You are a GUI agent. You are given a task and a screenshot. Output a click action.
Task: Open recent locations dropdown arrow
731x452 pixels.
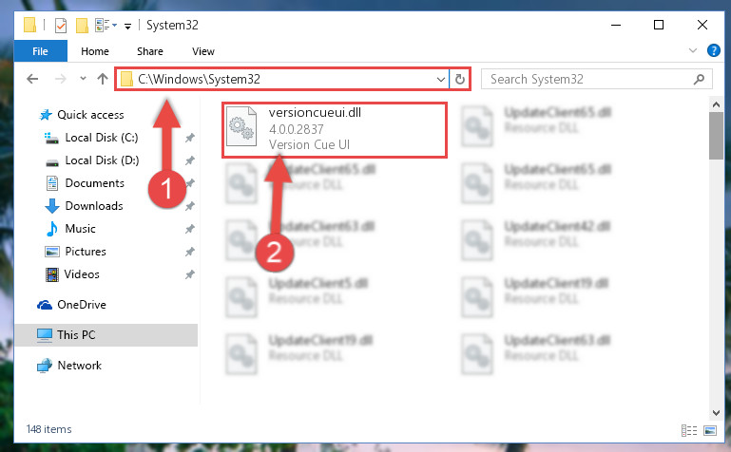point(83,78)
